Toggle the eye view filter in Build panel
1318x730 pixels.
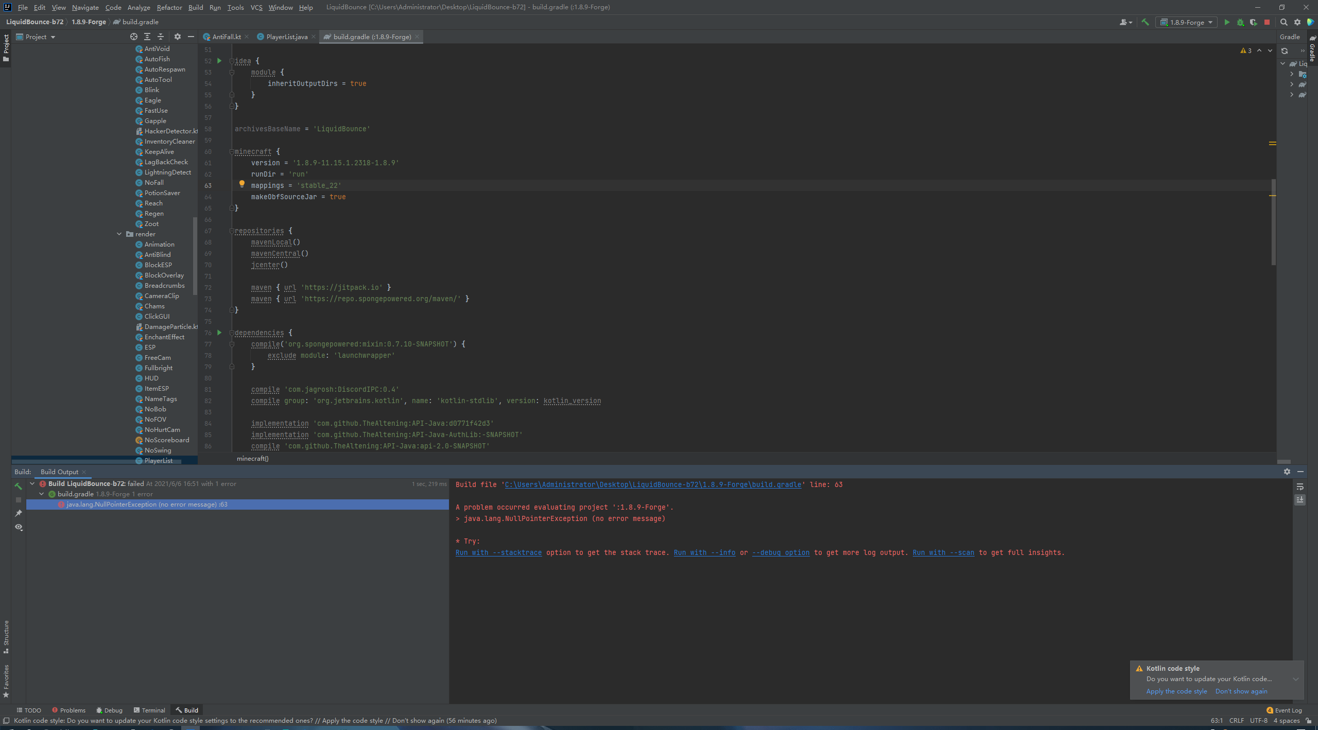click(x=19, y=527)
